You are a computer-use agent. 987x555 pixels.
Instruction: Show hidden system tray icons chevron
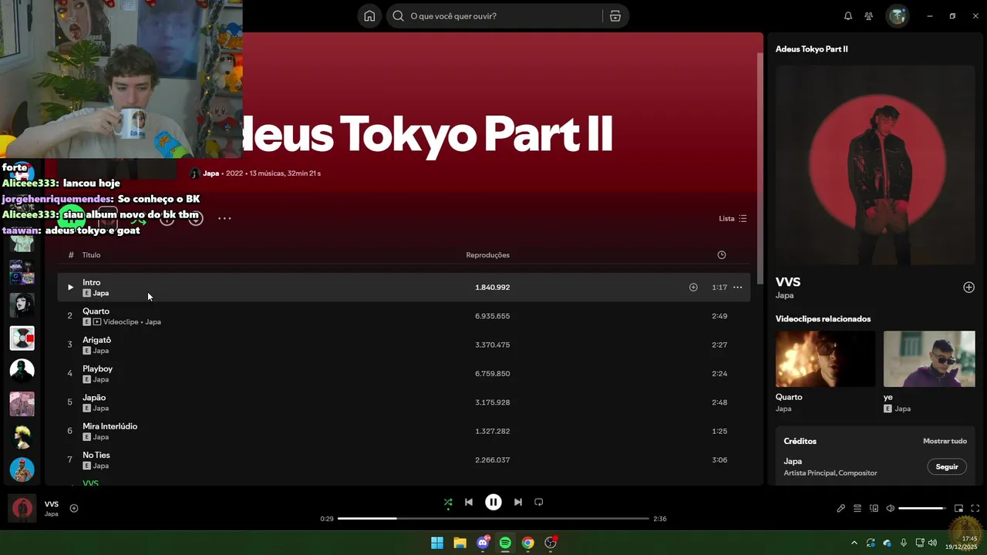tap(854, 543)
